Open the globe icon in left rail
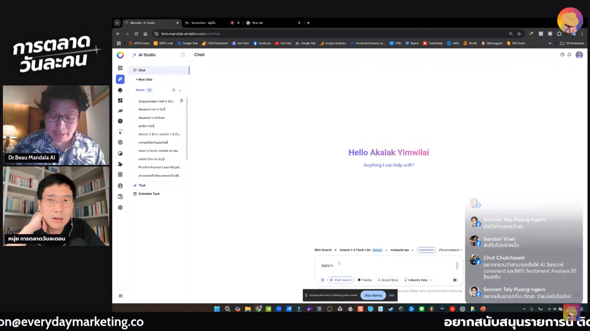The height and width of the screenshot is (331, 590). [120, 186]
